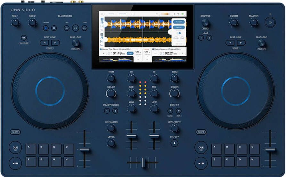Trigger left deck performance pad F
Screen dimensions: 286x177
(44, 162)
